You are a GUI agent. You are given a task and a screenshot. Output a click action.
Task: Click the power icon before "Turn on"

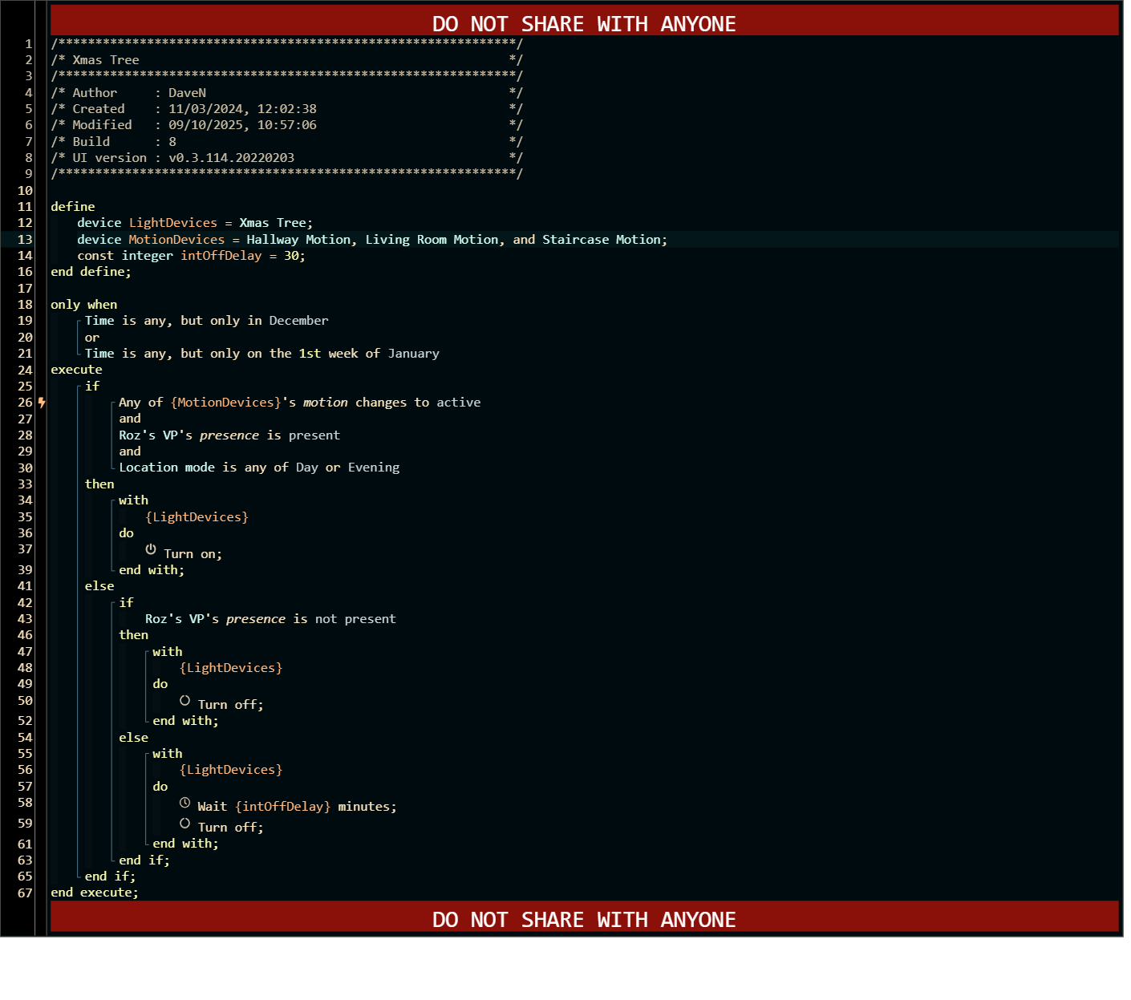[x=151, y=549]
